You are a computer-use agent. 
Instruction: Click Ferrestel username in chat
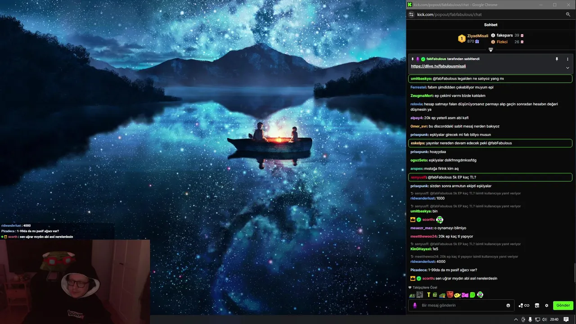418,87
